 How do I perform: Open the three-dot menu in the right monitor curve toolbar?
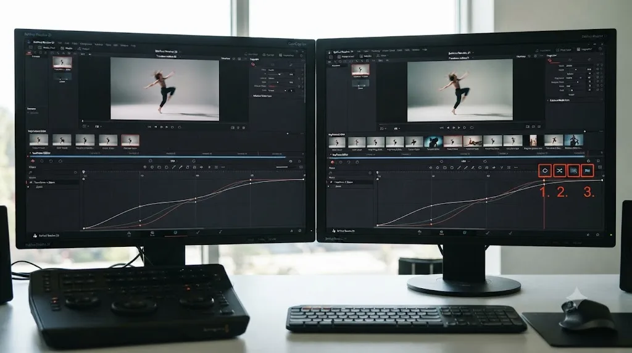516,168
